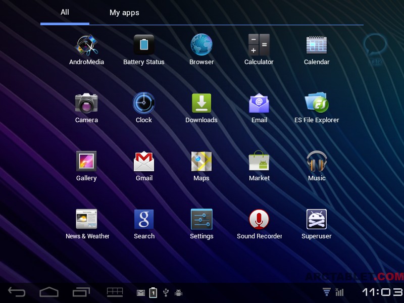Switch to the My apps tab
The height and width of the screenshot is (303, 404).
coord(124,13)
